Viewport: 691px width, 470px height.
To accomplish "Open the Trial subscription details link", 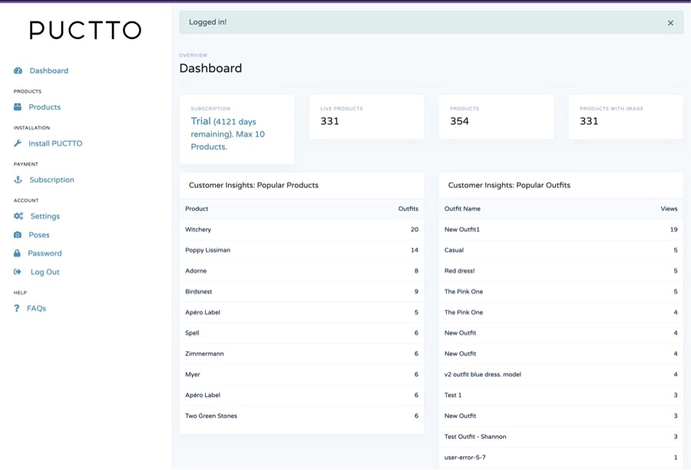I will click(x=228, y=133).
